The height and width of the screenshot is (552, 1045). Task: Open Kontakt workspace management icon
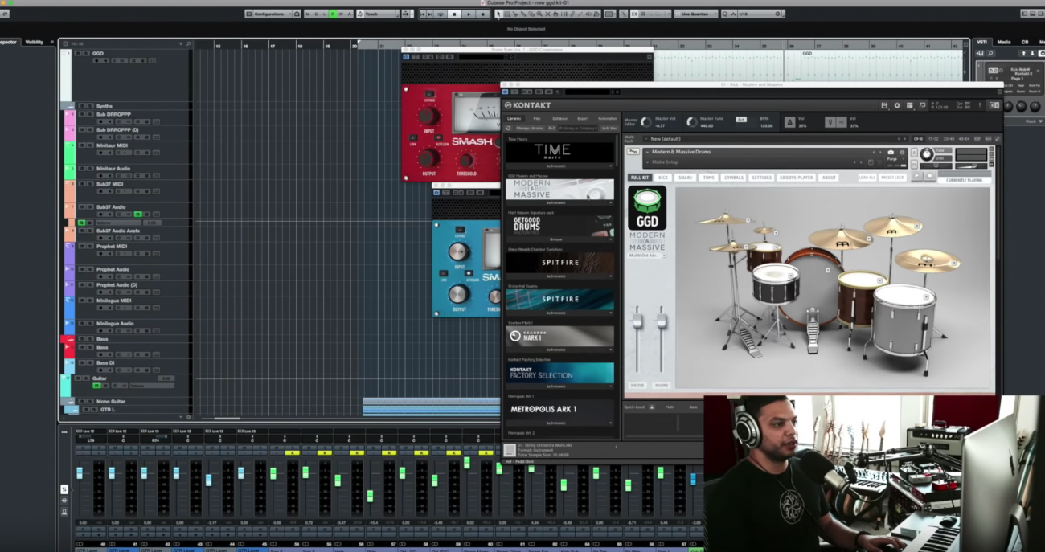(x=909, y=105)
